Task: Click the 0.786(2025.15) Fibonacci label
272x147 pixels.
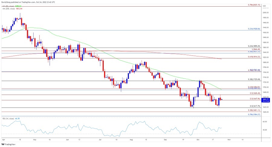Action: (x=254, y=5)
